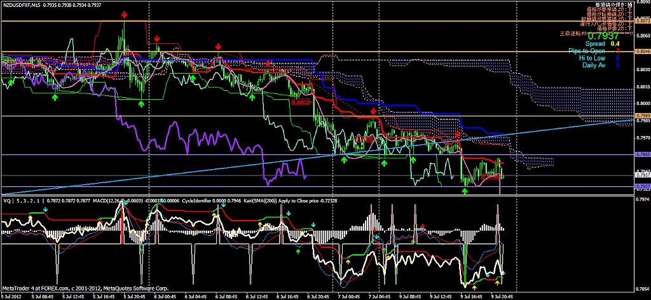Click the rightmost green up arrow on the price chart
Viewport: 651px width, 300px height.
[465, 191]
